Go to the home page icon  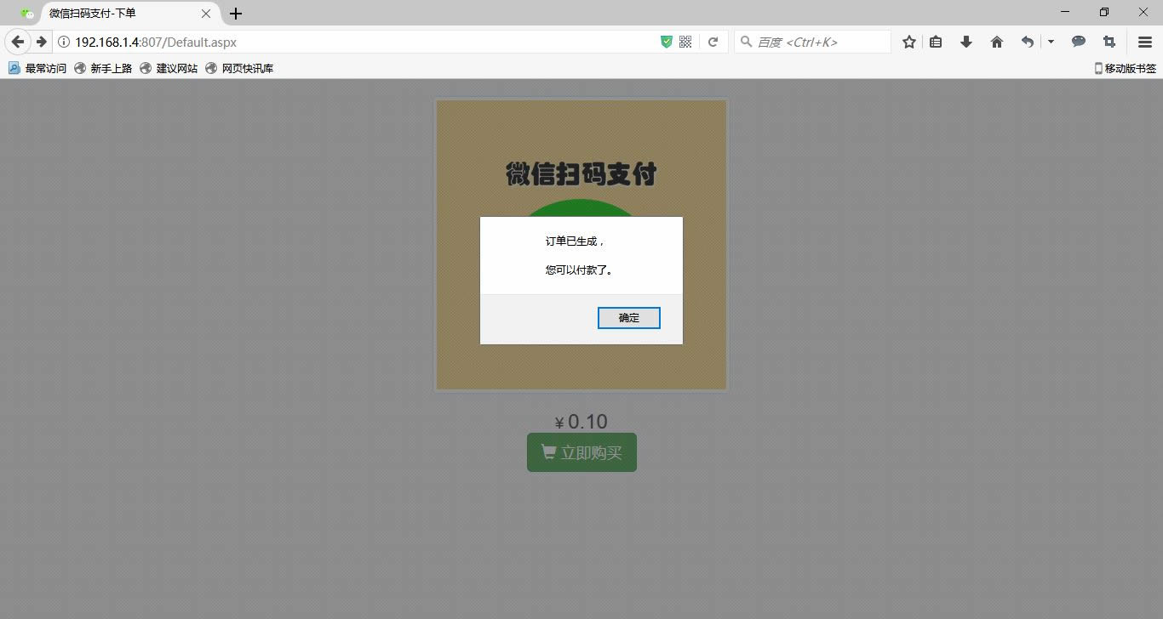coord(997,42)
